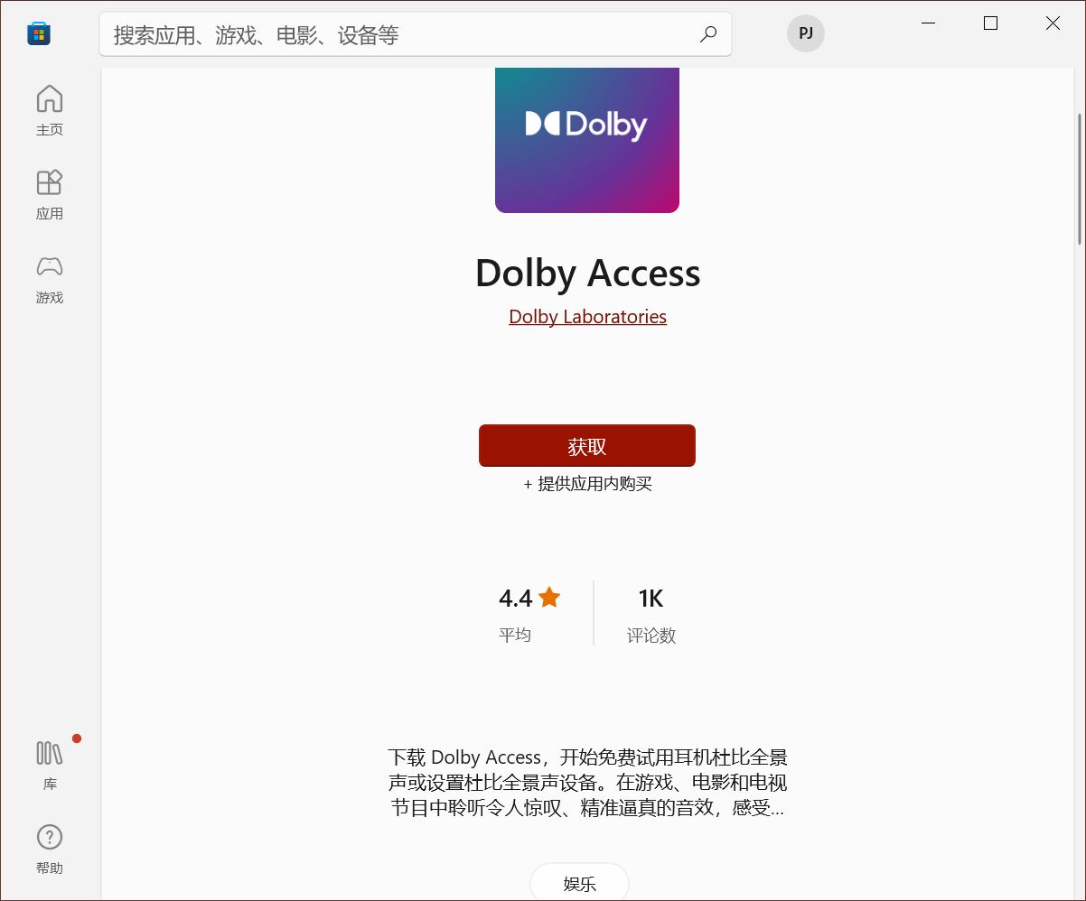The width and height of the screenshot is (1086, 901).
Task: Switch to the 游戏 (Games) tab in sidebar
Action: click(x=49, y=280)
